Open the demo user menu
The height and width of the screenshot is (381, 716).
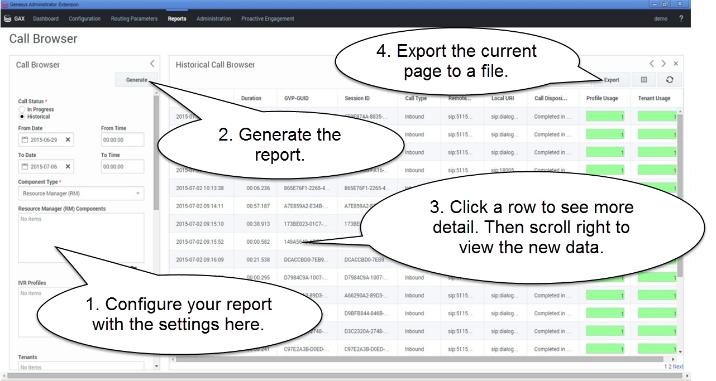click(x=660, y=18)
